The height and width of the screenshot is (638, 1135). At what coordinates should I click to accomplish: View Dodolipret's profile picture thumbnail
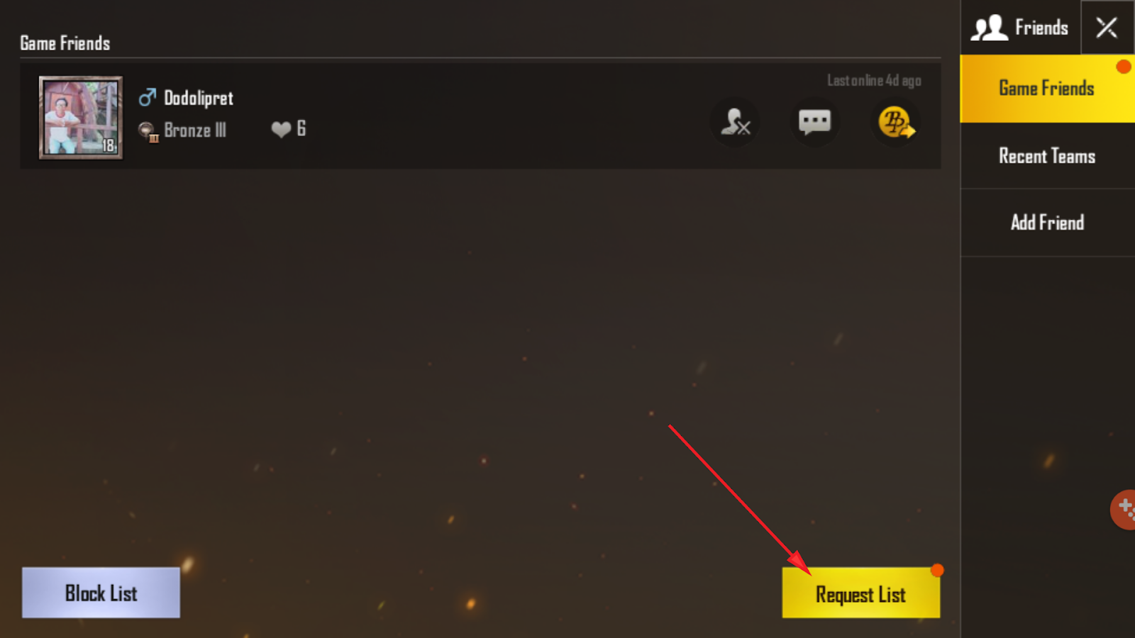81,118
